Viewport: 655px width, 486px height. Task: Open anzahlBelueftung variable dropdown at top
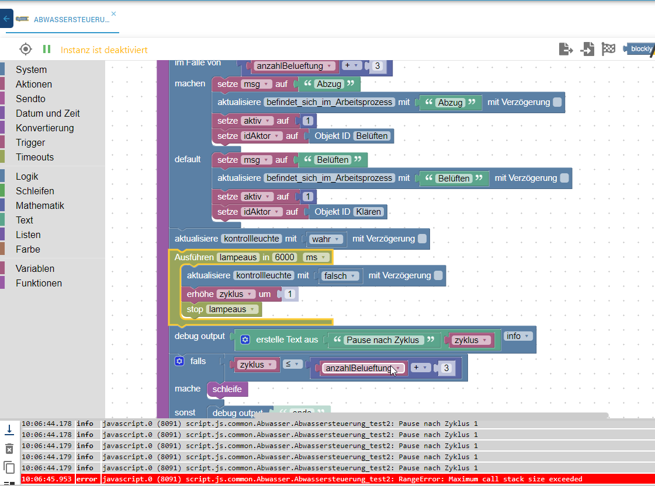pos(294,66)
